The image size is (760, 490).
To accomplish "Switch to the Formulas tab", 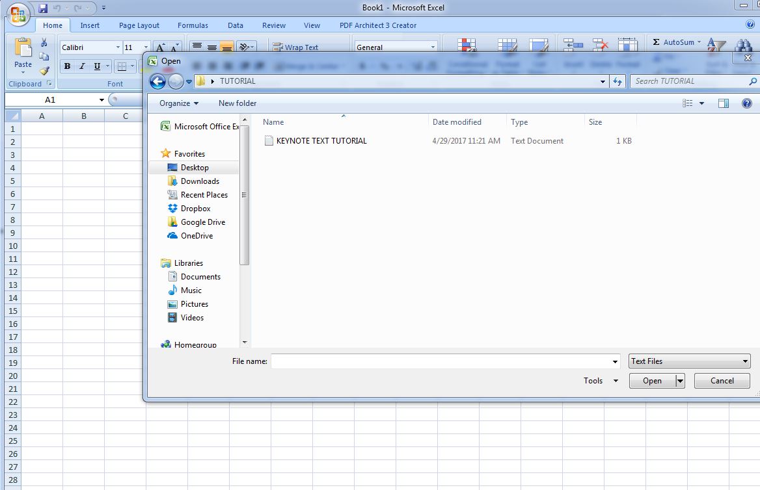I will tap(193, 25).
